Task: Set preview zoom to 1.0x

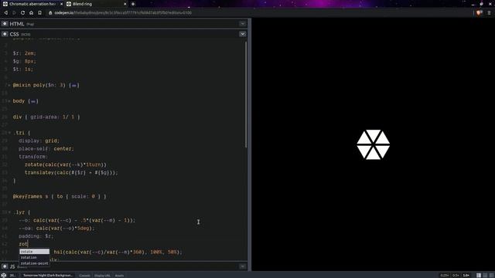Action: 466,276
